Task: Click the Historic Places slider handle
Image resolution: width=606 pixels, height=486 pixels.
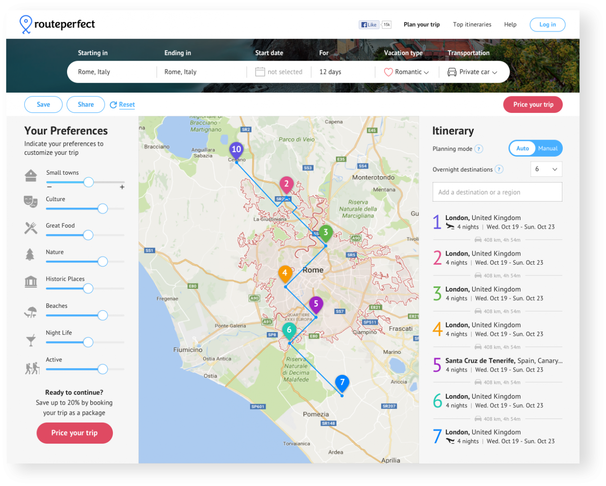Action: pyautogui.click(x=88, y=288)
